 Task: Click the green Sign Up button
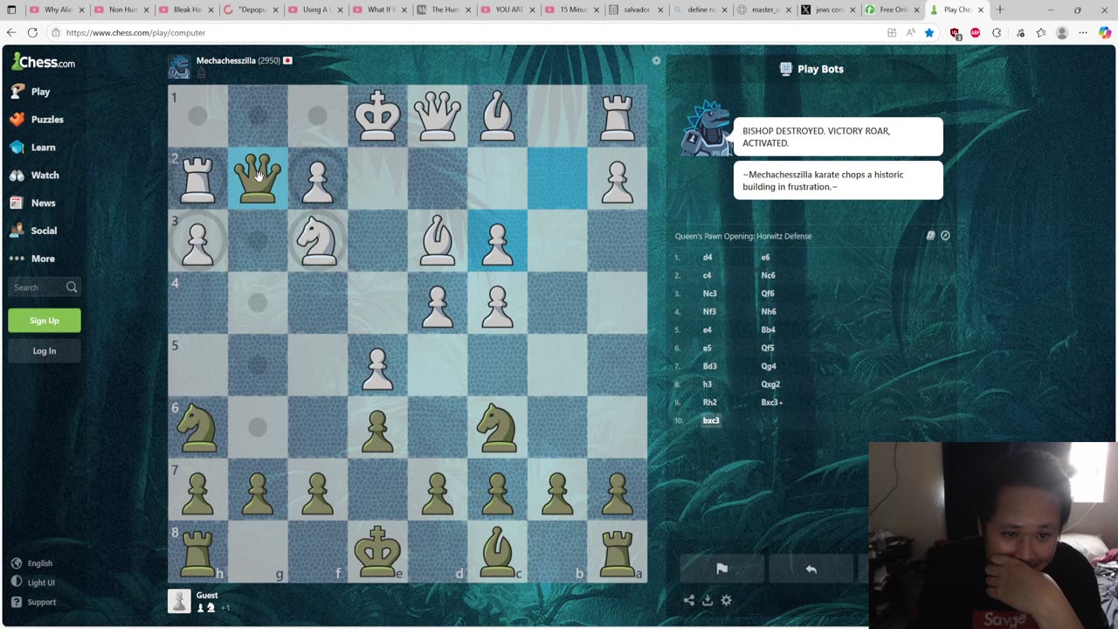point(45,321)
